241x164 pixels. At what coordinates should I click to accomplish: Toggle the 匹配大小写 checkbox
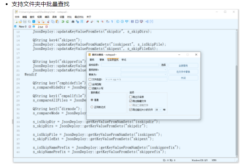click(x=90, y=88)
